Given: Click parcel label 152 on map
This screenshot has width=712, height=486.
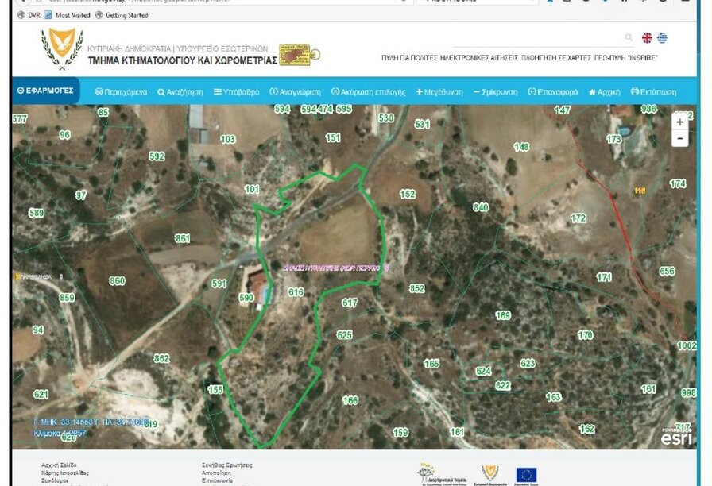Looking at the screenshot, I should click(x=408, y=195).
